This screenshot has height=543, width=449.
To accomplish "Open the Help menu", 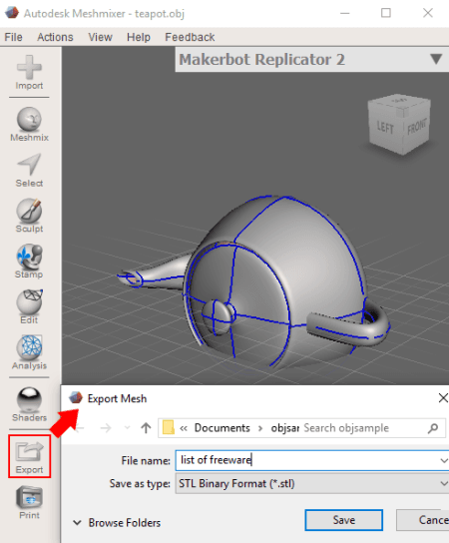I will (139, 37).
